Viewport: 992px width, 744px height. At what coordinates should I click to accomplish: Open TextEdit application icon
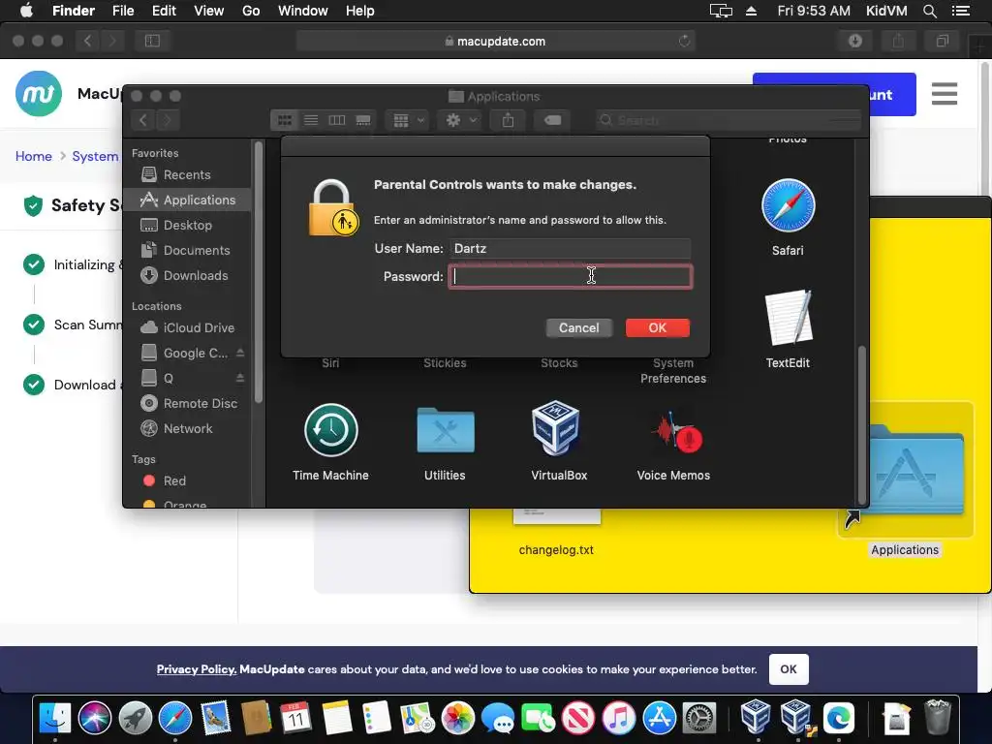click(x=788, y=318)
